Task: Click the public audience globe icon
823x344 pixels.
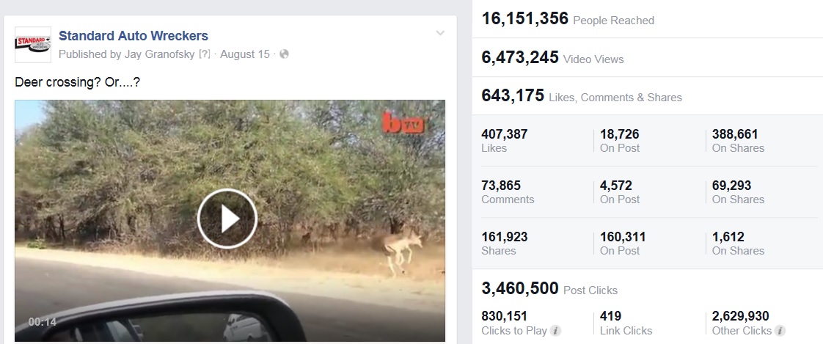Action: pos(285,54)
